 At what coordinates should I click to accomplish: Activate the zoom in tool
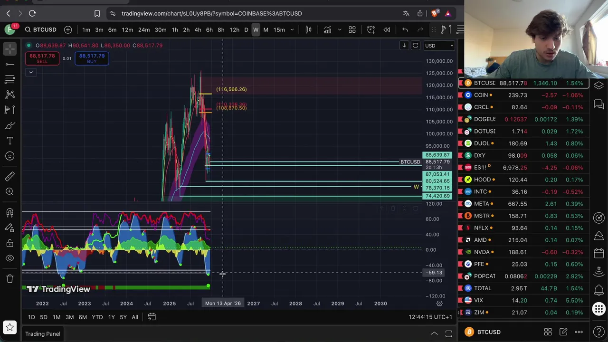10,191
